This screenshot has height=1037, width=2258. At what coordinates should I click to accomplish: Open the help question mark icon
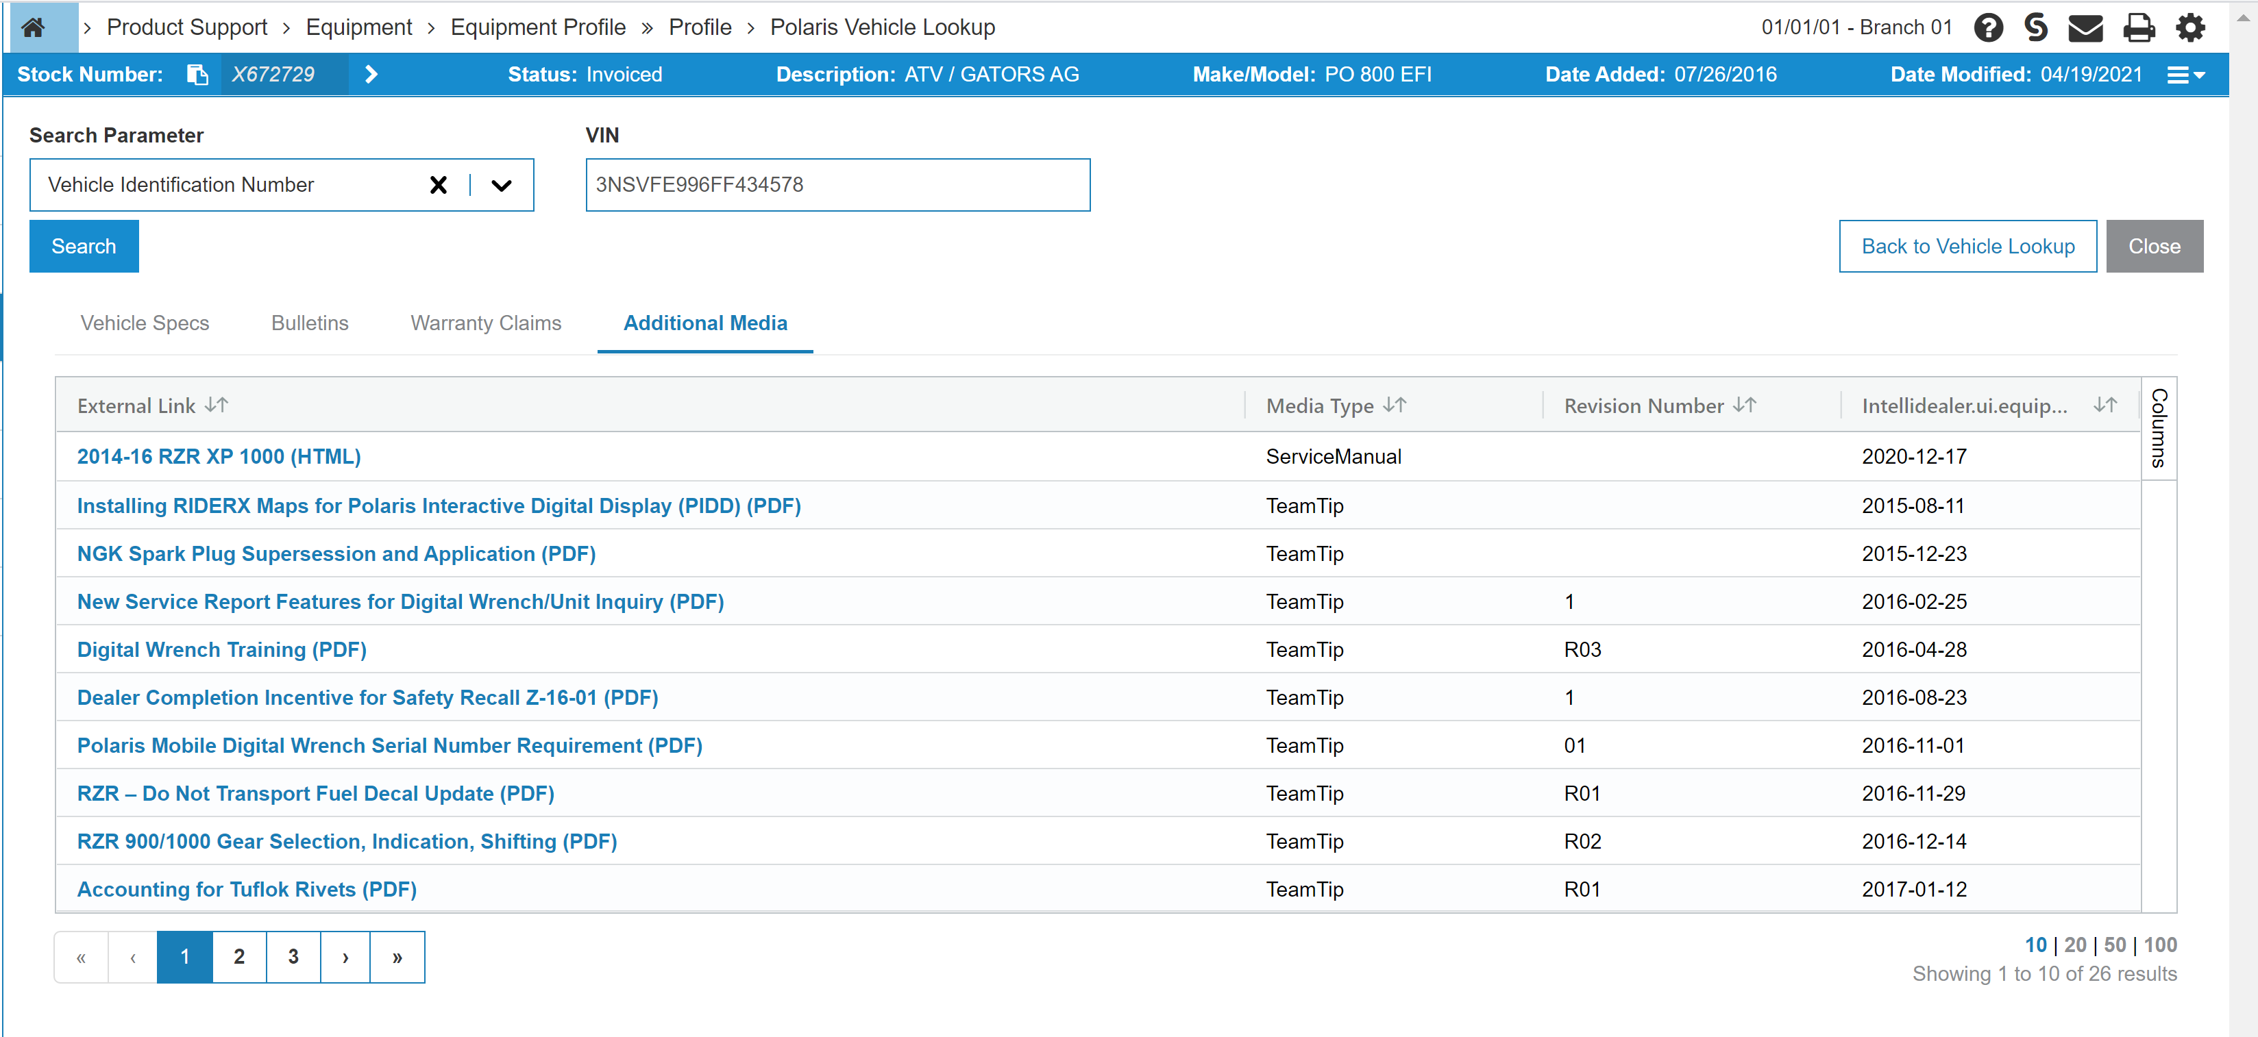click(1988, 27)
